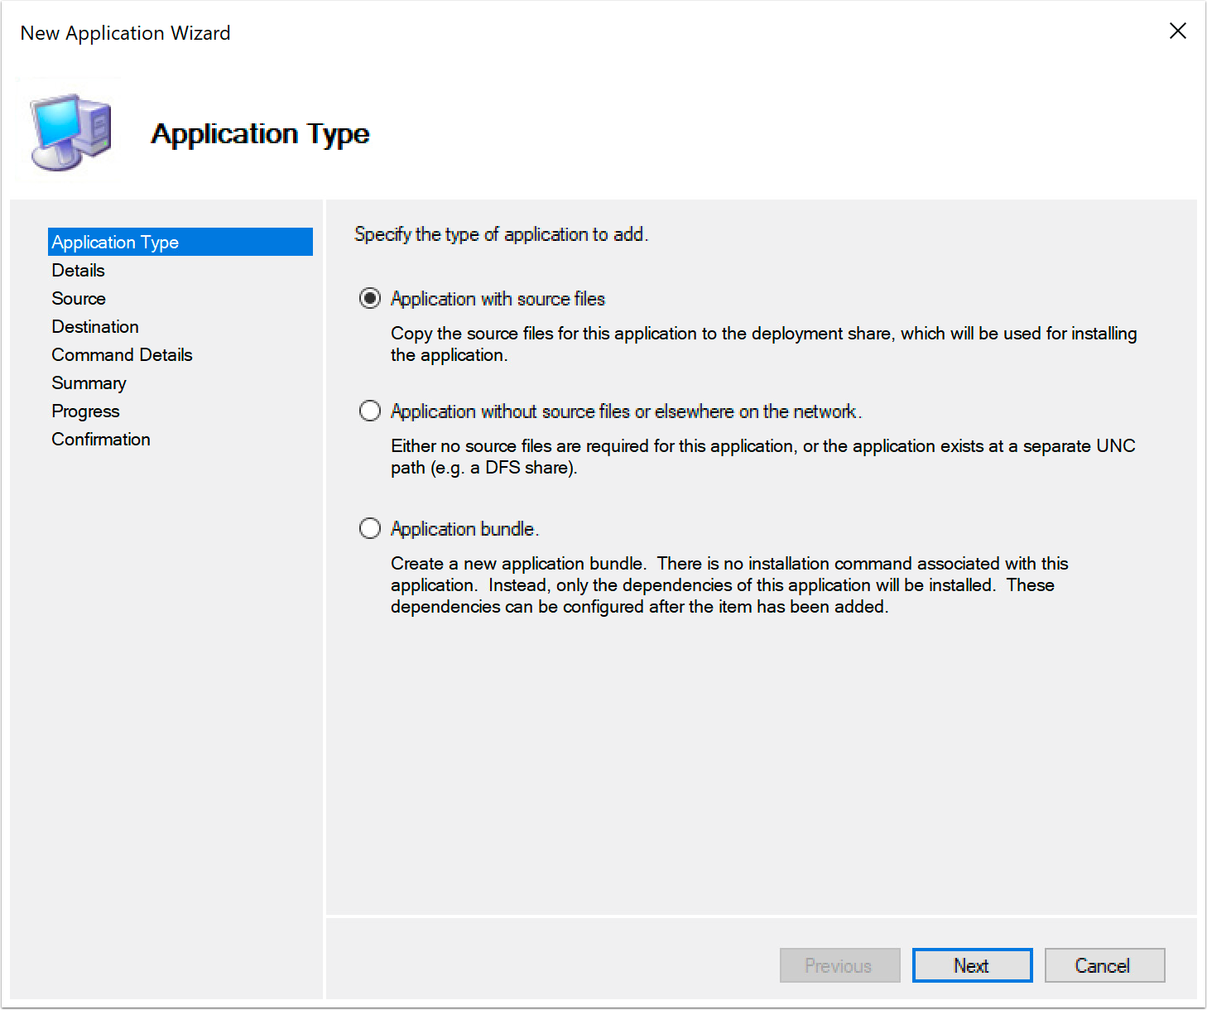Close the New Application Wizard
The width and height of the screenshot is (1207, 1010).
pos(1178,31)
